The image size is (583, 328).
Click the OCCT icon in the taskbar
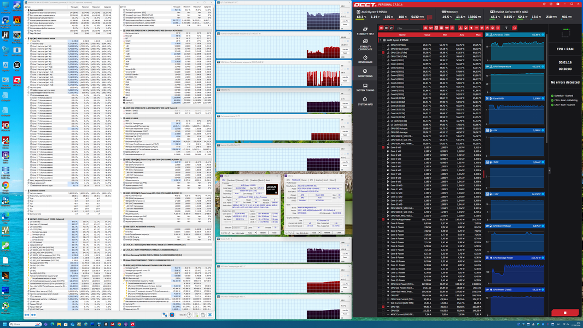(132, 324)
